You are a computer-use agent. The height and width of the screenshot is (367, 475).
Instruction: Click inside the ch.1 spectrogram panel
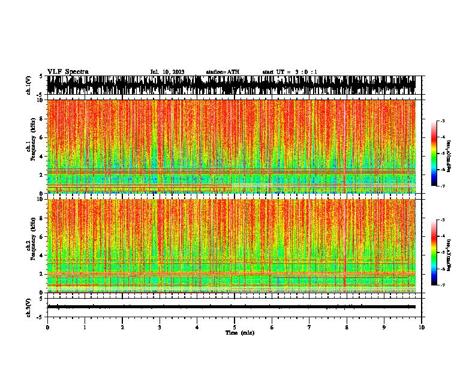click(232, 146)
